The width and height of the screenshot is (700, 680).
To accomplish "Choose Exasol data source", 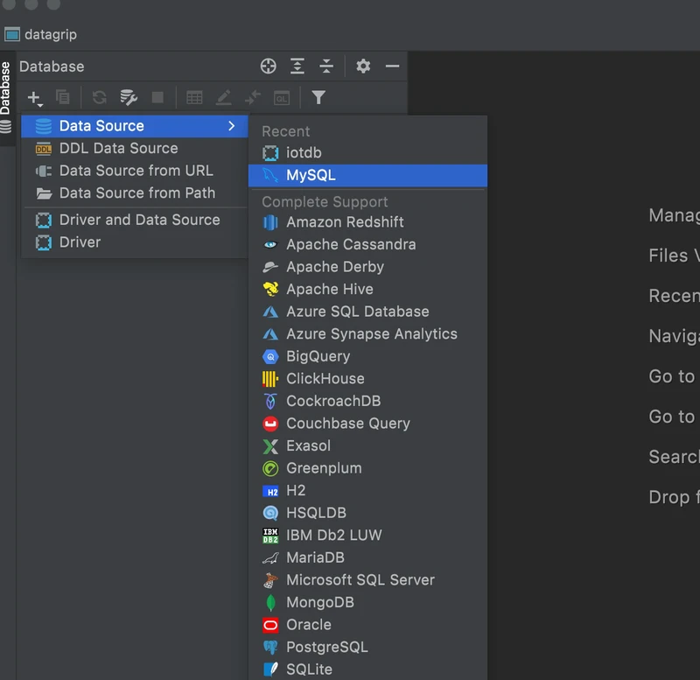I will [367, 445].
